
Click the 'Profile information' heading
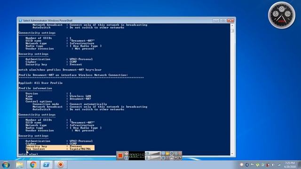click(35, 88)
